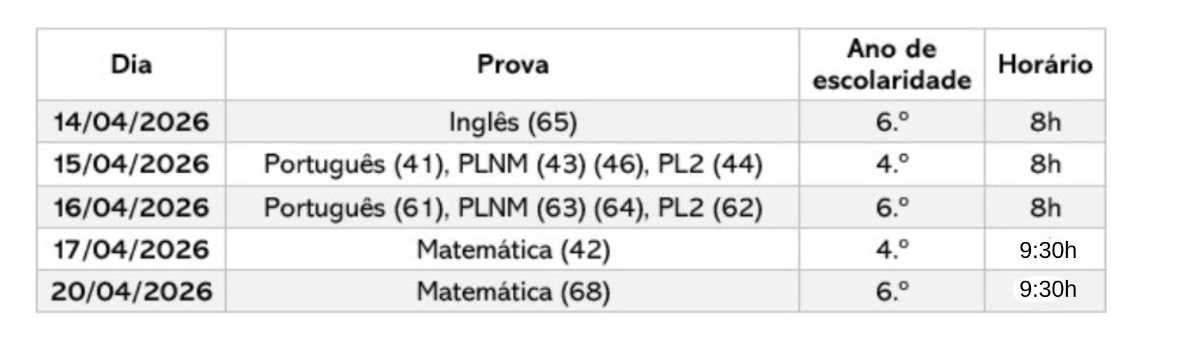Click the 9:30h time for Matemática (42)
1186x343 pixels.
tap(1048, 250)
